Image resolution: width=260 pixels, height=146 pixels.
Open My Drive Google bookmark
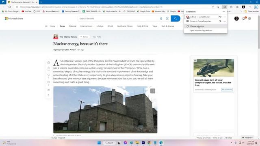tap(11, 11)
